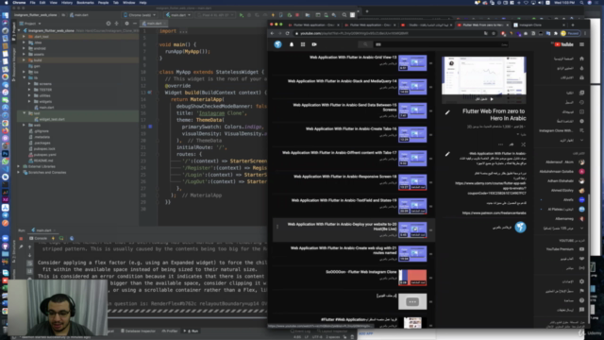Share the playlist with the arrow icon
This screenshot has width=604, height=340.
(x=512, y=144)
